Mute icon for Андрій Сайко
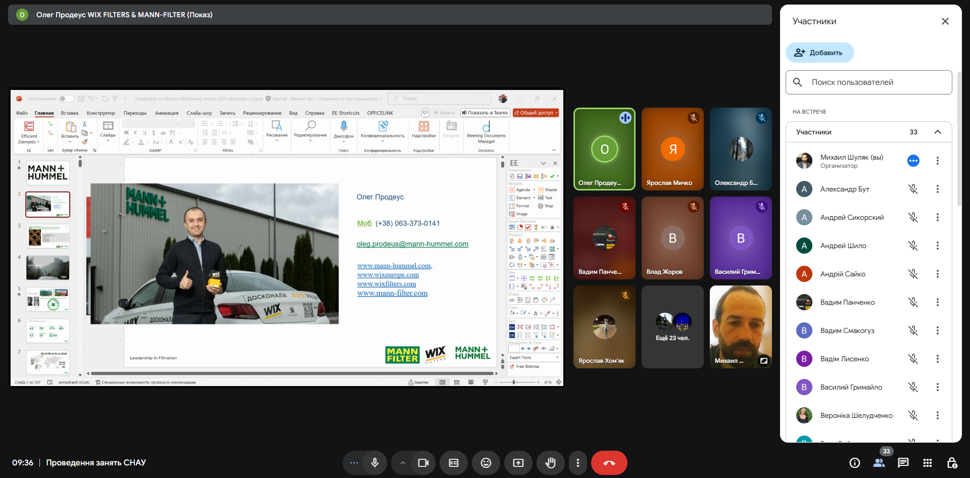970x478 pixels. [x=913, y=274]
